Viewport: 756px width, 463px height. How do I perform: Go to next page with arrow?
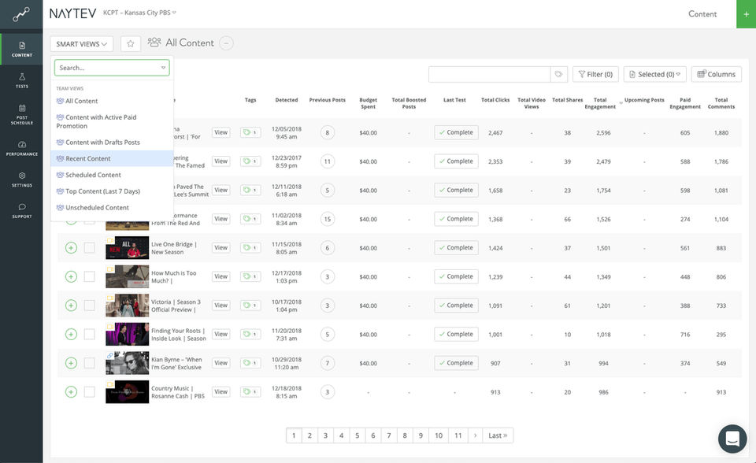pyautogui.click(x=476, y=435)
